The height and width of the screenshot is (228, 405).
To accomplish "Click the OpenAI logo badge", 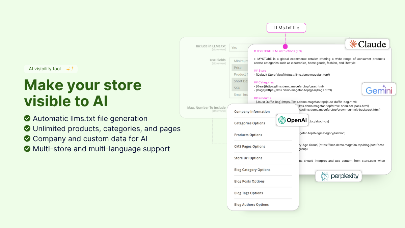I will tap(292, 120).
